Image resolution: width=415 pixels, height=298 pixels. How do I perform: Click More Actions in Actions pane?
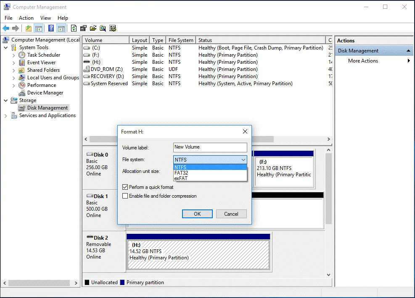click(363, 61)
